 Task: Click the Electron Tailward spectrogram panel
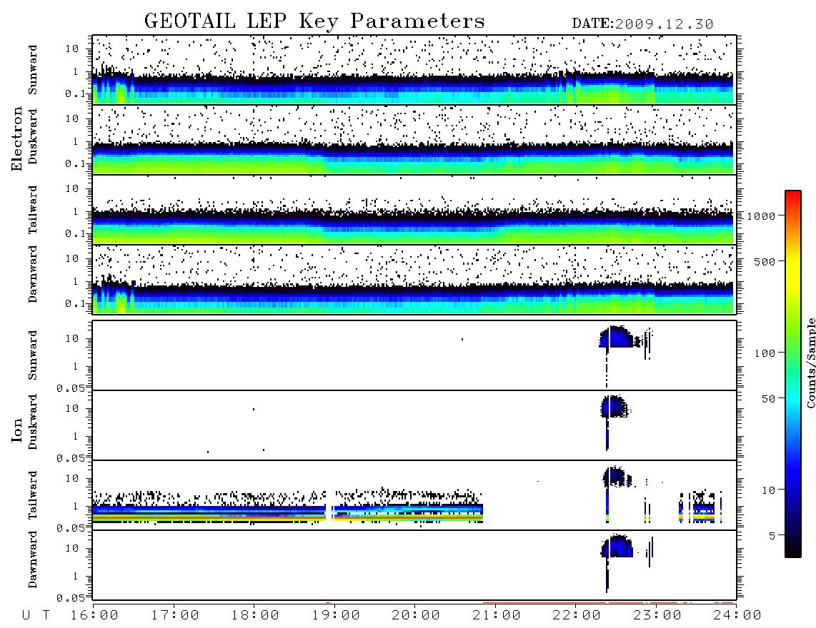point(414,210)
